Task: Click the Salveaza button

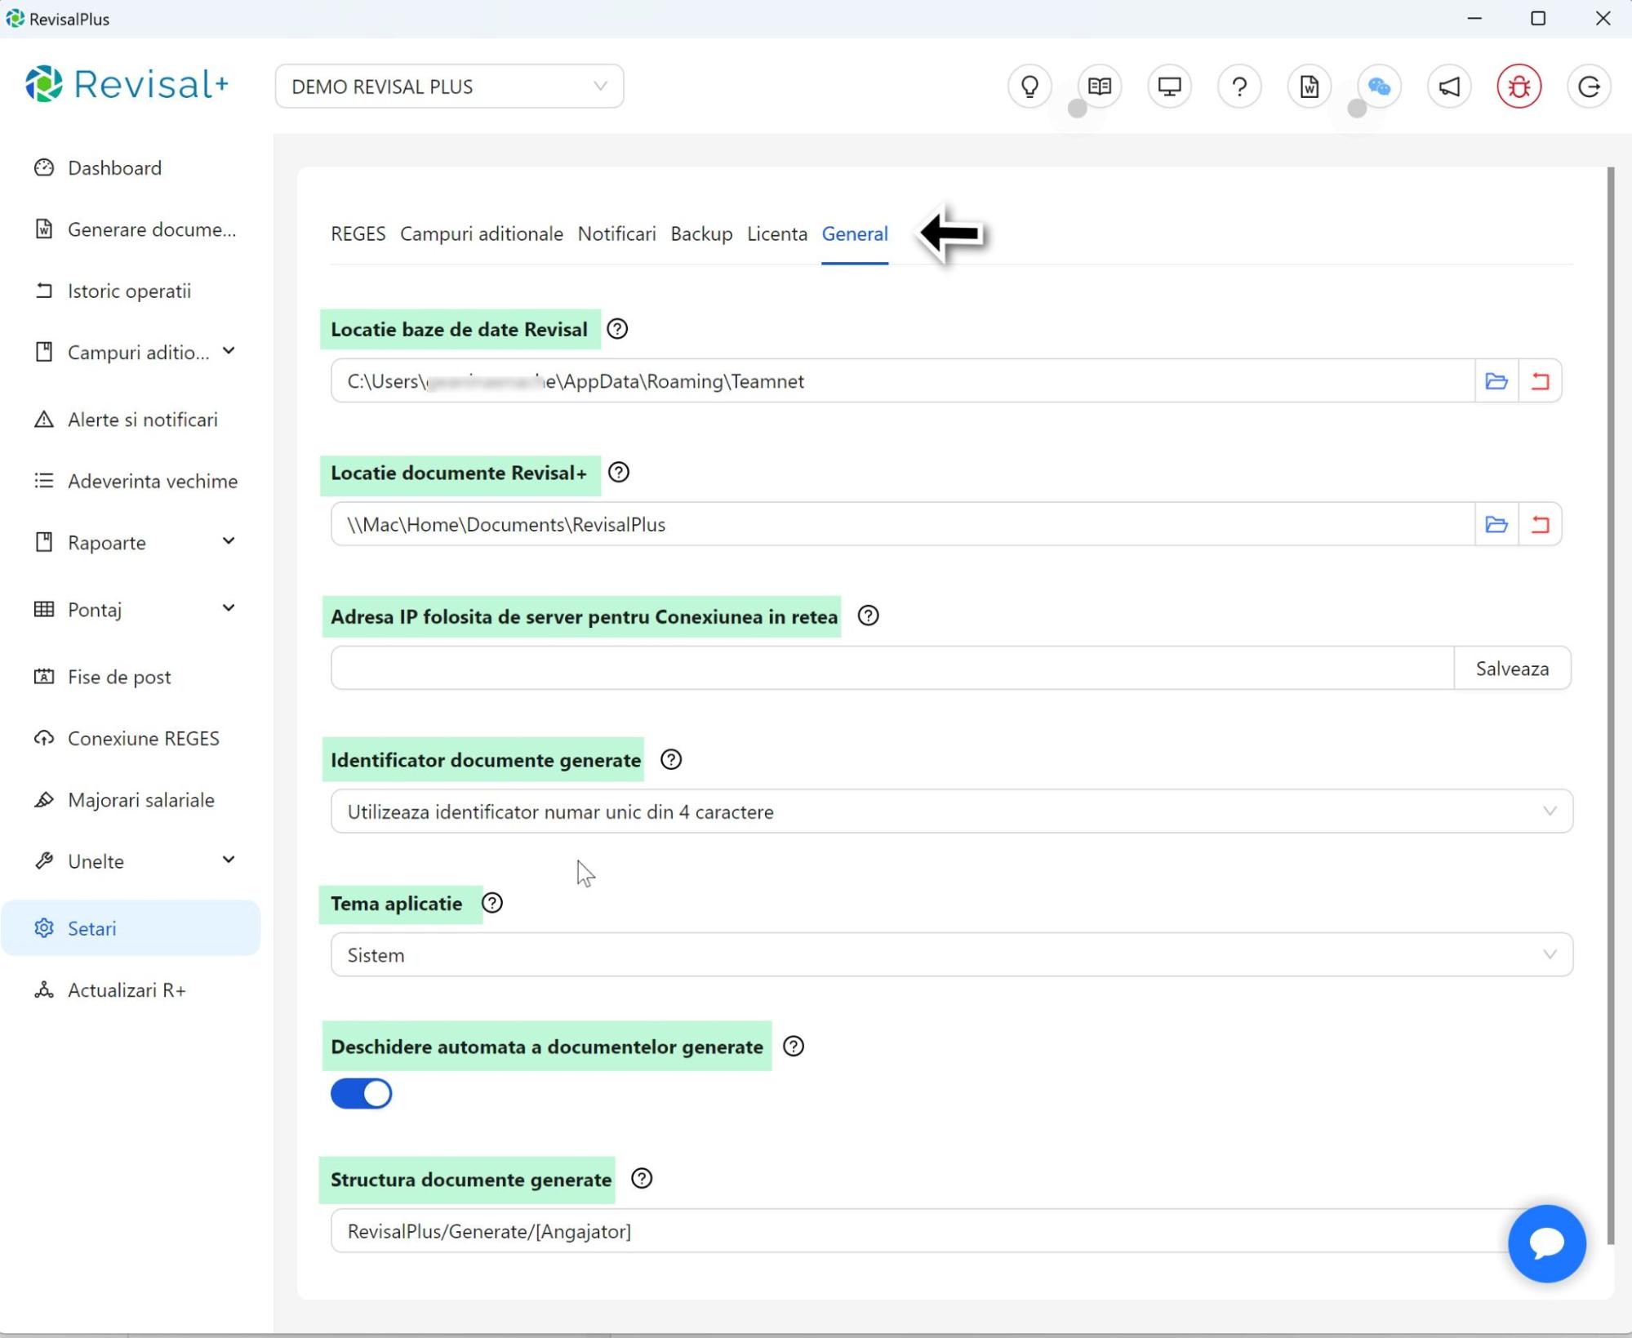Action: coord(1511,669)
